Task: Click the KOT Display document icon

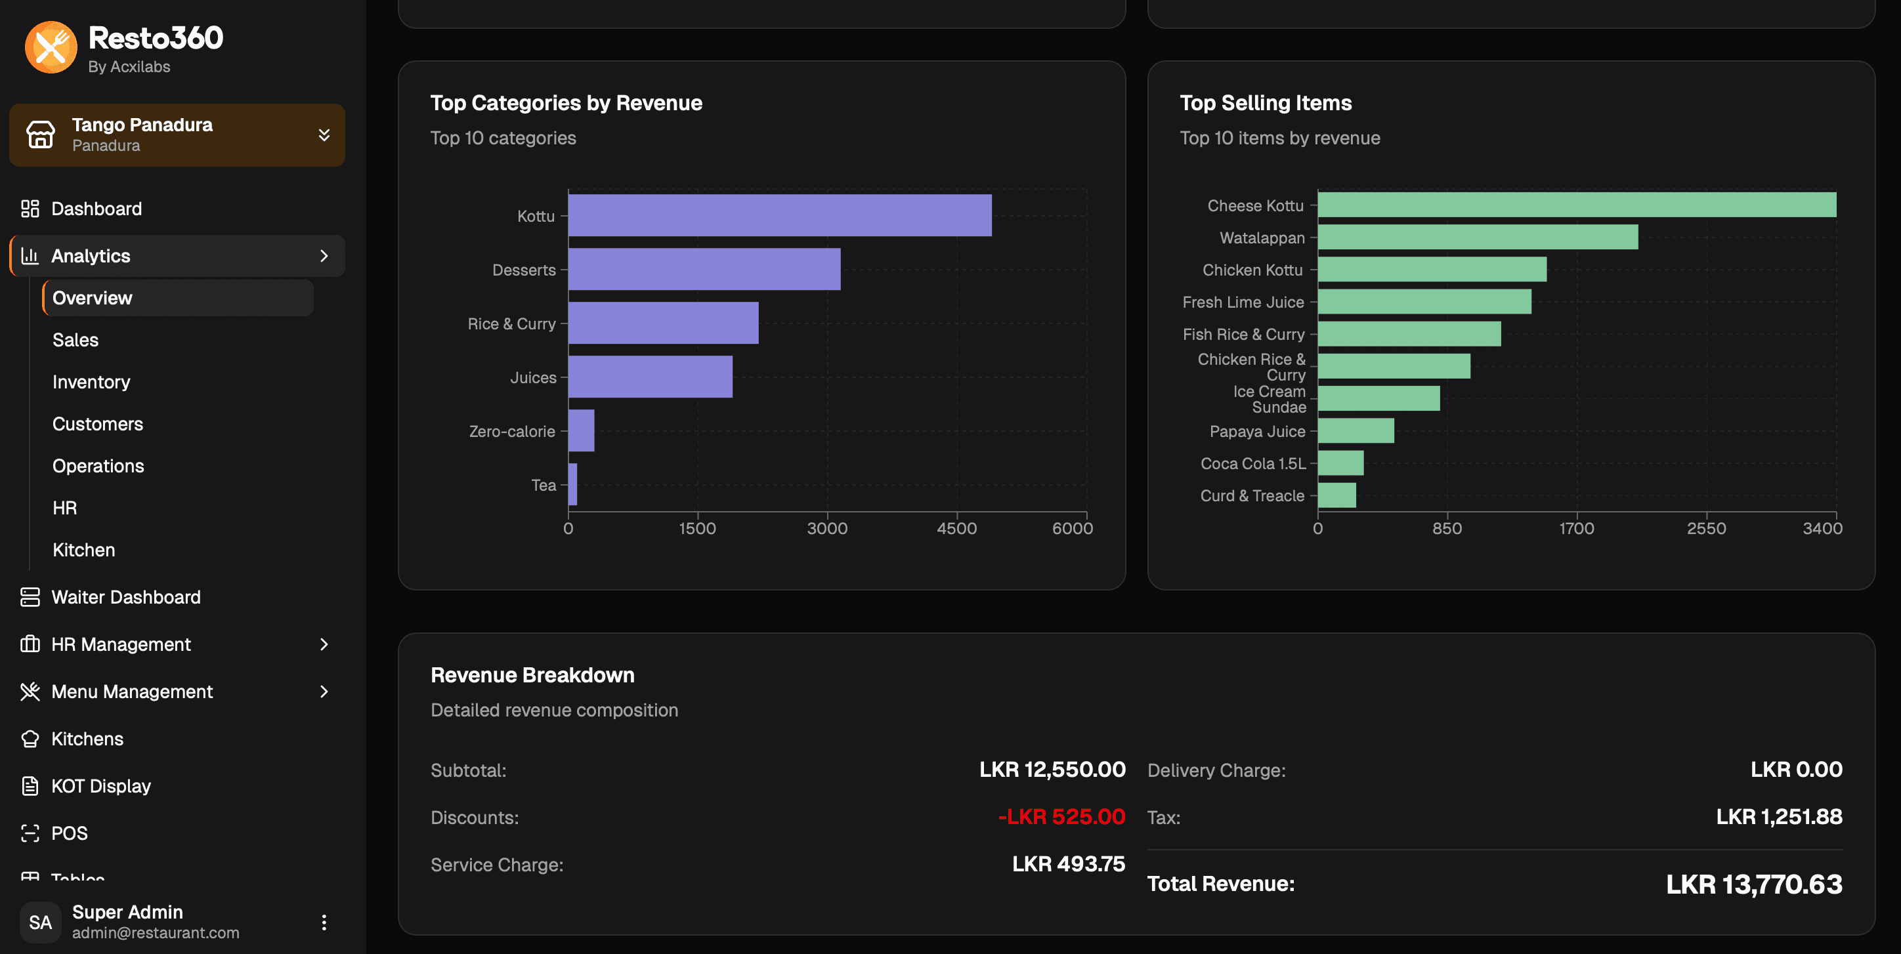Action: point(30,785)
